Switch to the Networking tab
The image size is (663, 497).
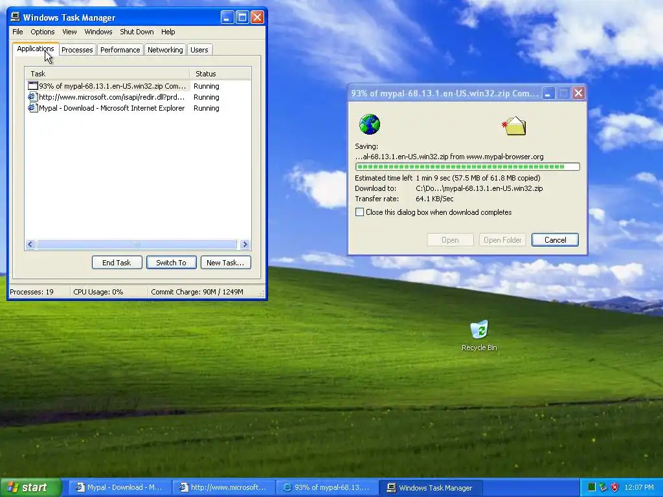(165, 50)
